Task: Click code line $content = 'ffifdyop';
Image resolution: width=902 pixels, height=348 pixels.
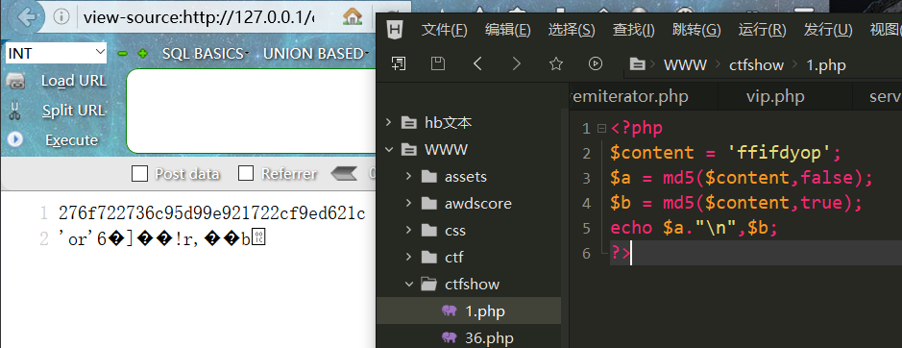Action: click(725, 153)
